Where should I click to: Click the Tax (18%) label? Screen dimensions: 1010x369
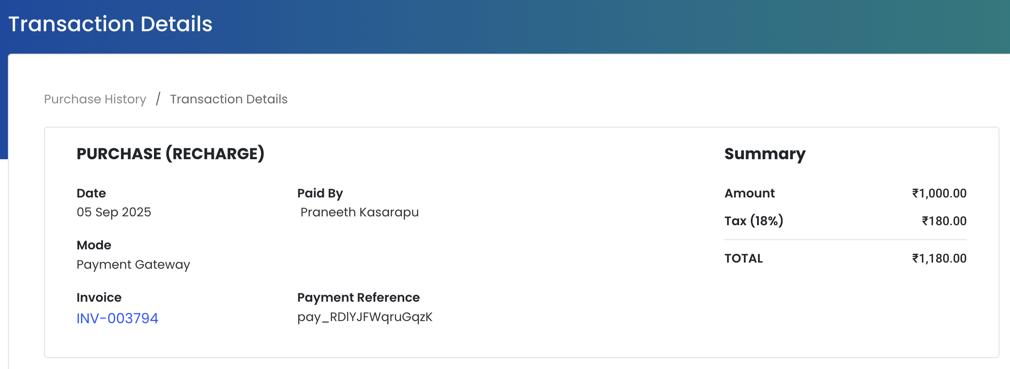(x=754, y=221)
